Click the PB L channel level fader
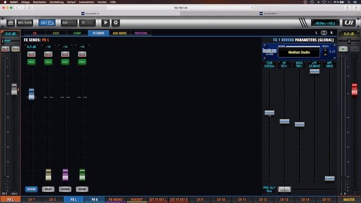The height and width of the screenshot is (203, 361). [14, 89]
